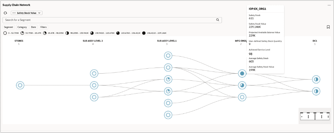Open the Safety Stock Value measure dropdown
The width and height of the screenshot is (334, 133).
pos(27,13)
